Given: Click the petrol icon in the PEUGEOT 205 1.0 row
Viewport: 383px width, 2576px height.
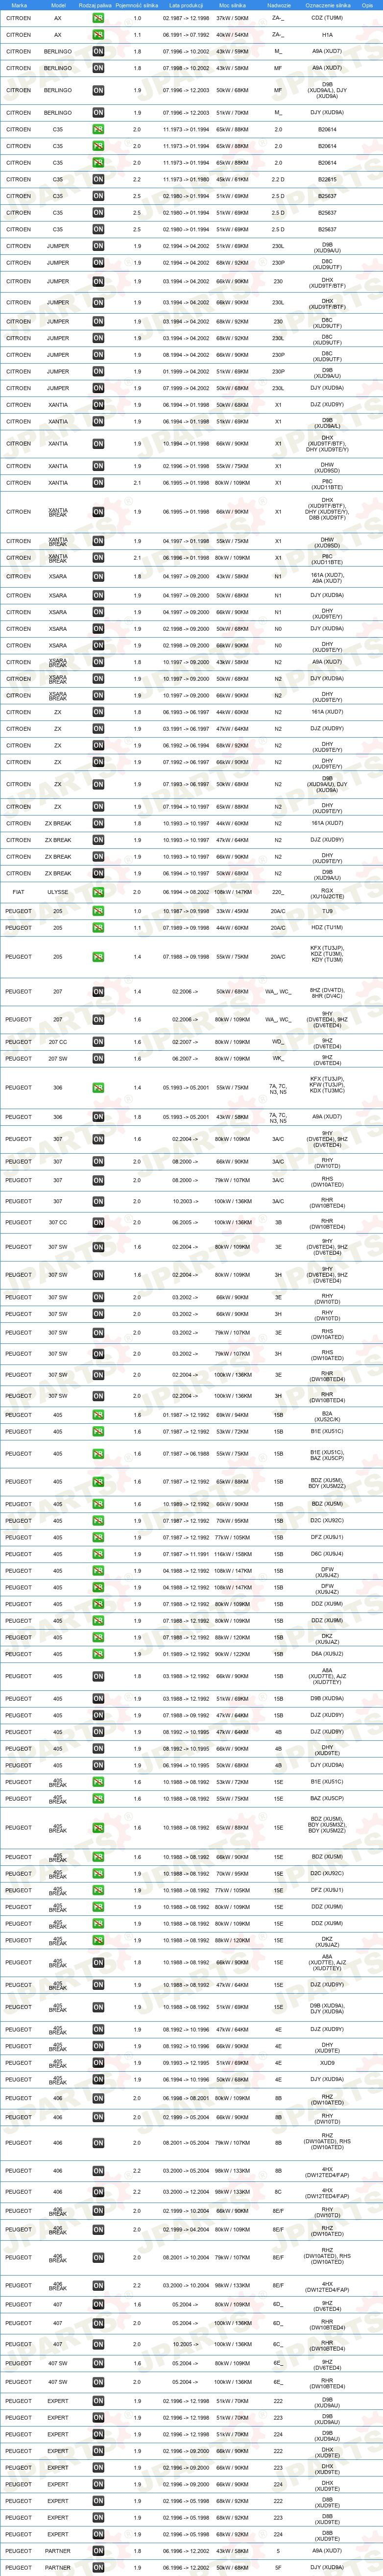Looking at the screenshot, I should click(x=98, y=911).
